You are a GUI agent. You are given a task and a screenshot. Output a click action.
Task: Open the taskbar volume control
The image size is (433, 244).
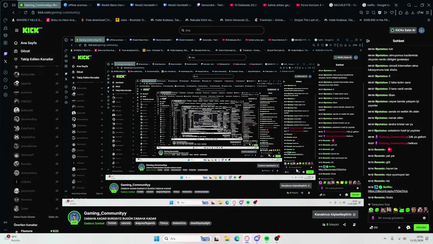[x=405, y=239]
